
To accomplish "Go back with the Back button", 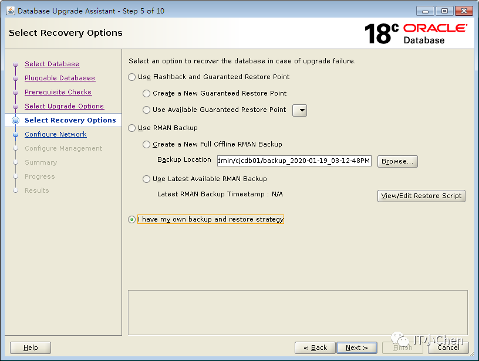I will click(315, 348).
